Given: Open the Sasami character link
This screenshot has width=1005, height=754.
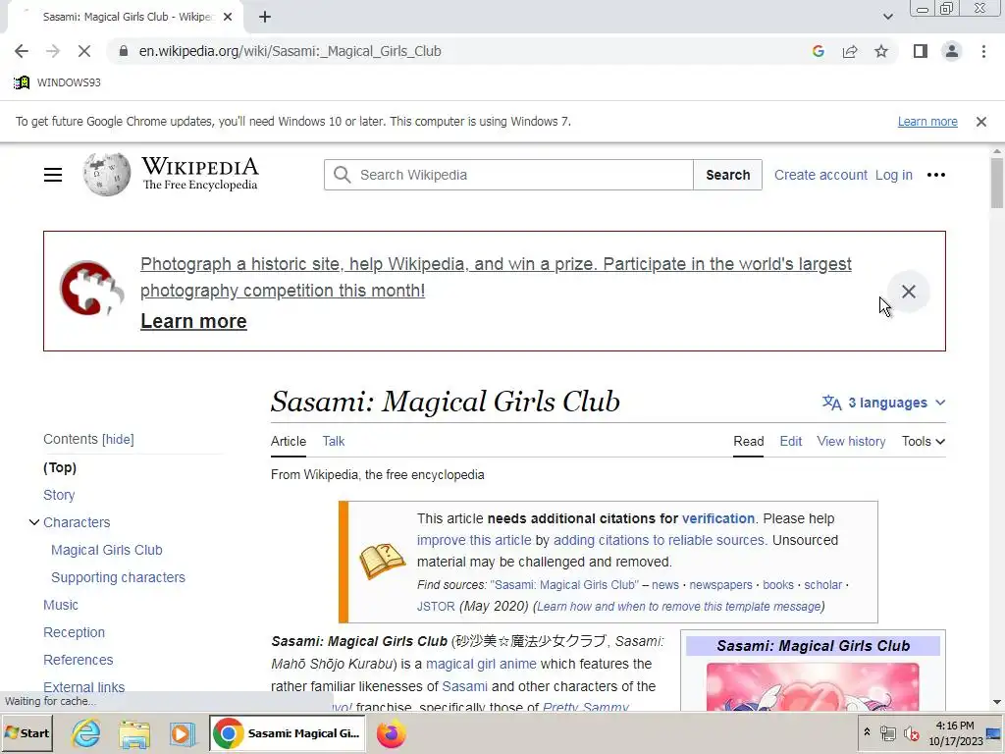Looking at the screenshot, I should pos(464,686).
